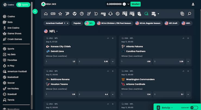Click the star favorites icon in toolbar
This screenshot has height=110, width=201.
(x=60, y=14)
